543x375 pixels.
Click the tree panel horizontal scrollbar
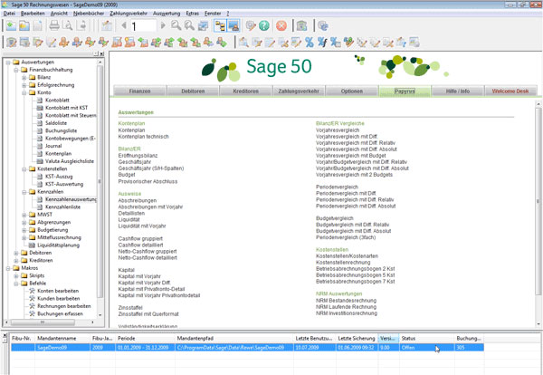(43, 322)
